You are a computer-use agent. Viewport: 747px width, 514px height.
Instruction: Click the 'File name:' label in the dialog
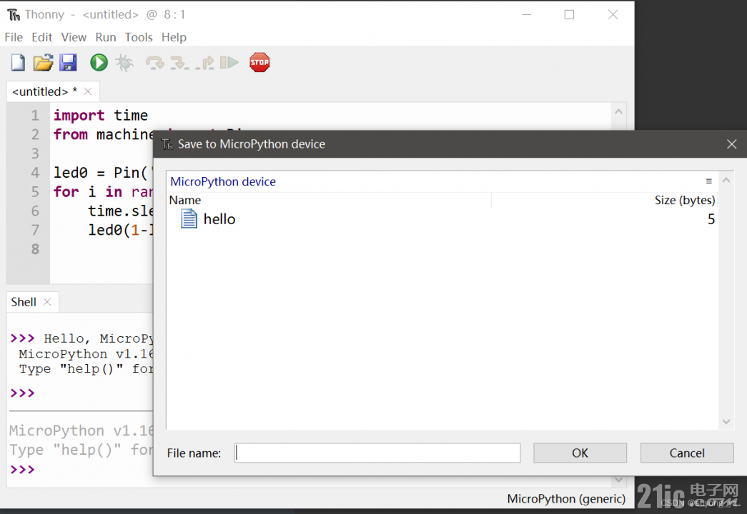[x=194, y=453]
